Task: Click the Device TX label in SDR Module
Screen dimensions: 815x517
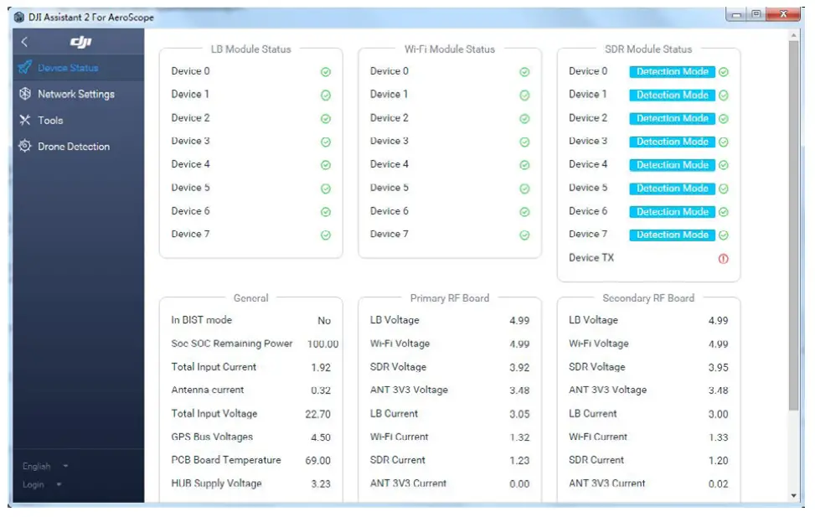Action: pyautogui.click(x=591, y=258)
